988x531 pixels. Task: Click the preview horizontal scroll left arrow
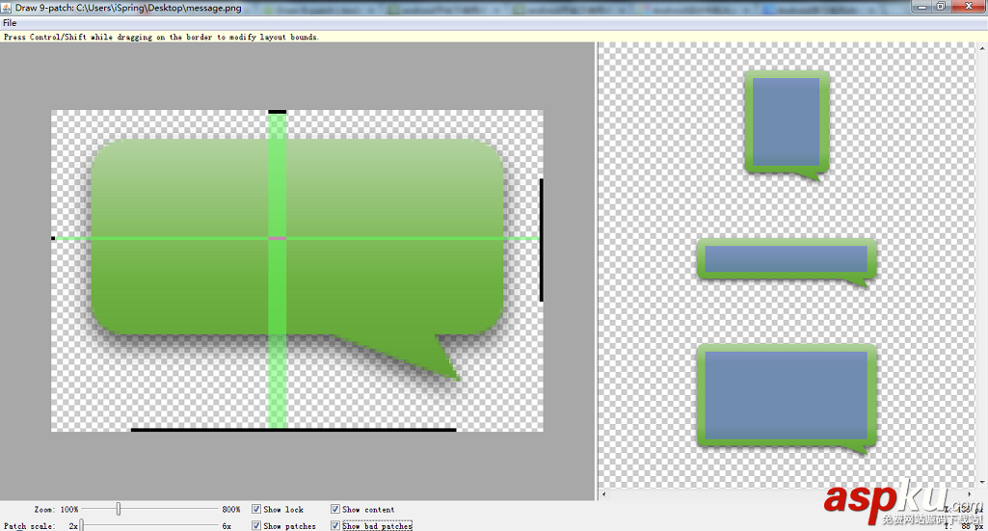click(x=603, y=493)
